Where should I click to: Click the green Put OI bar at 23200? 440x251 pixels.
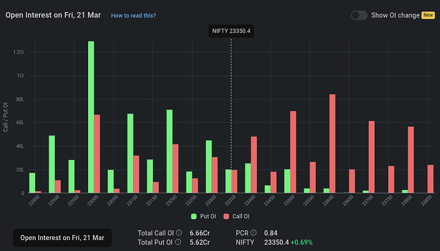170,152
